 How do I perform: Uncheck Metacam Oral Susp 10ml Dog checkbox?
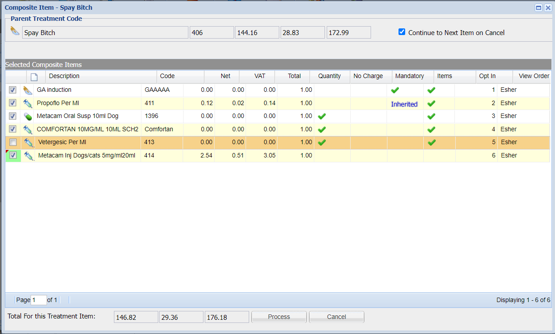click(13, 116)
